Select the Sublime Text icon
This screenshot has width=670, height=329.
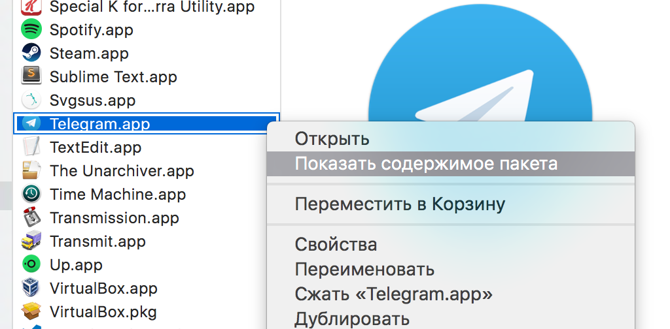[31, 77]
